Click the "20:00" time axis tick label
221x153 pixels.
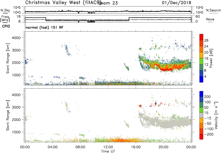coord(163,147)
